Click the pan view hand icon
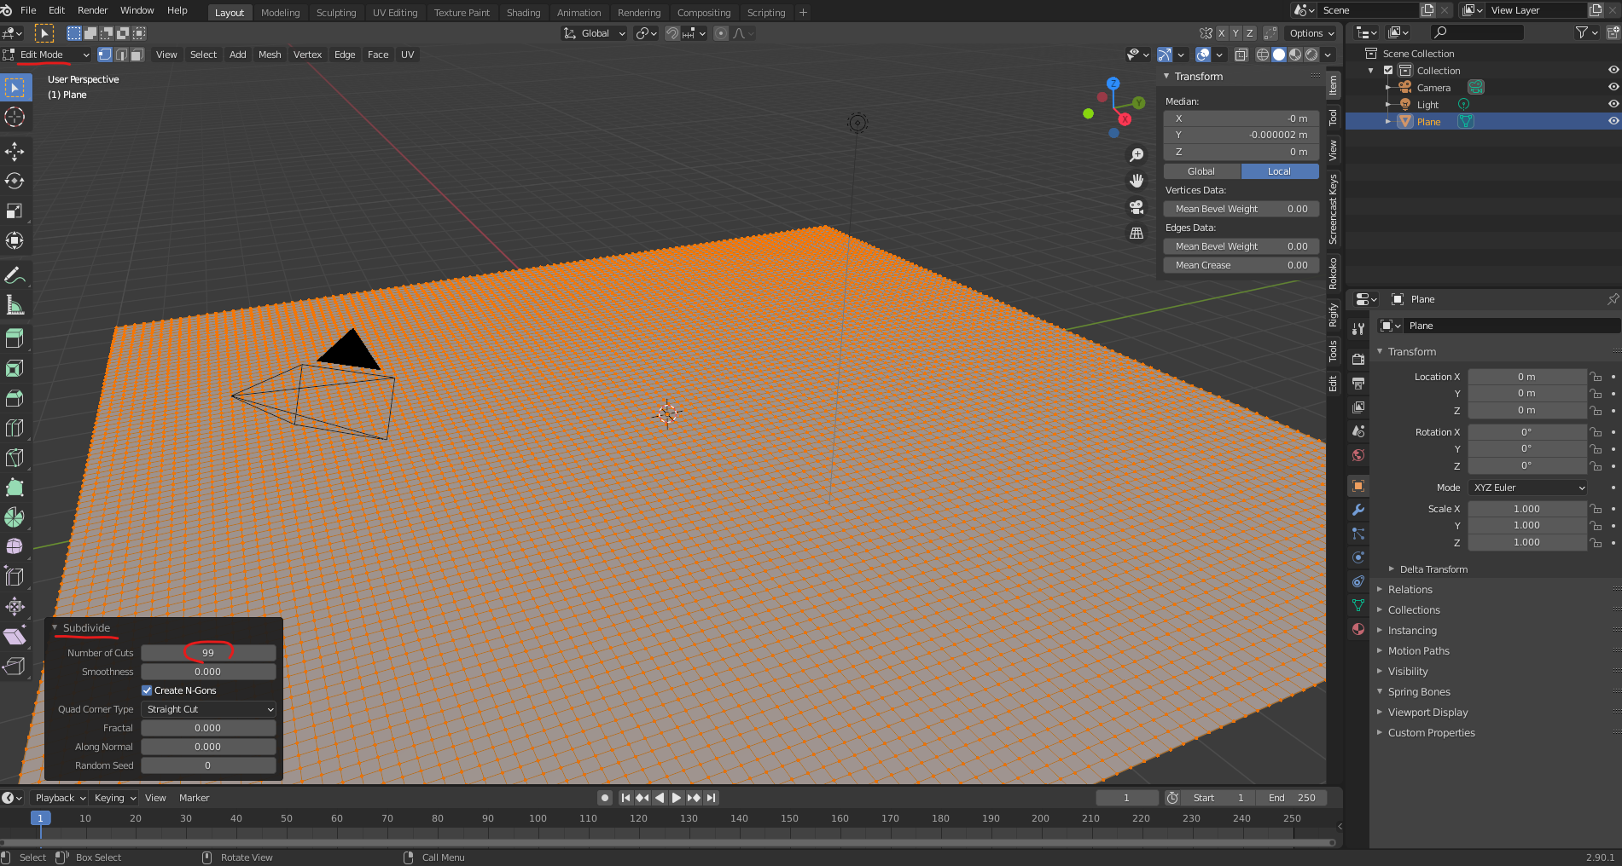This screenshot has width=1622, height=866. [1137, 181]
